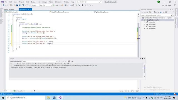Expand the Program.cs node

coord(144,28)
